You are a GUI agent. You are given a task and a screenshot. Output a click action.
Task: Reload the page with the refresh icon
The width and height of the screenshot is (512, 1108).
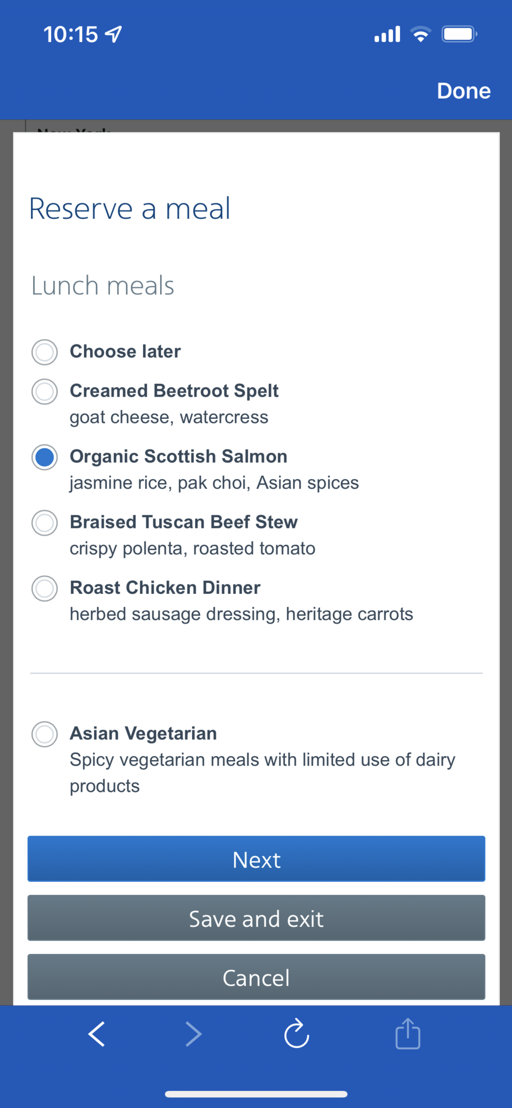click(x=296, y=1033)
